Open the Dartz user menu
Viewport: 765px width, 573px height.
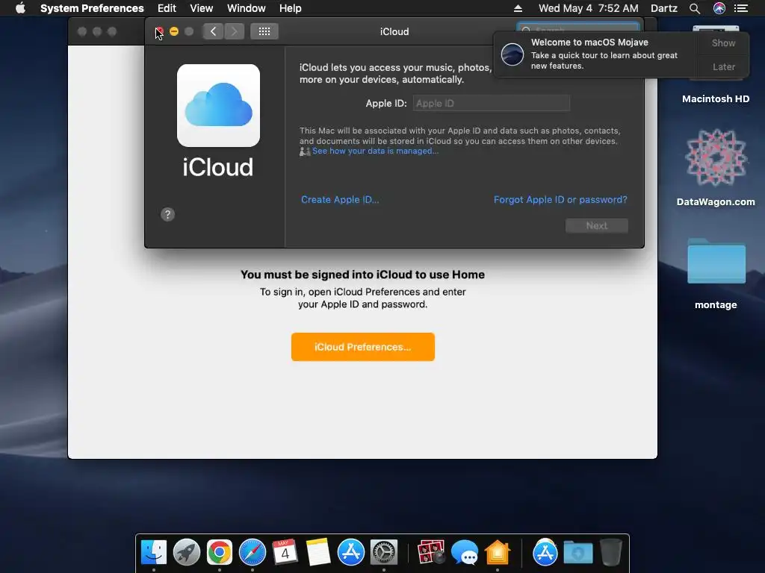pyautogui.click(x=664, y=8)
